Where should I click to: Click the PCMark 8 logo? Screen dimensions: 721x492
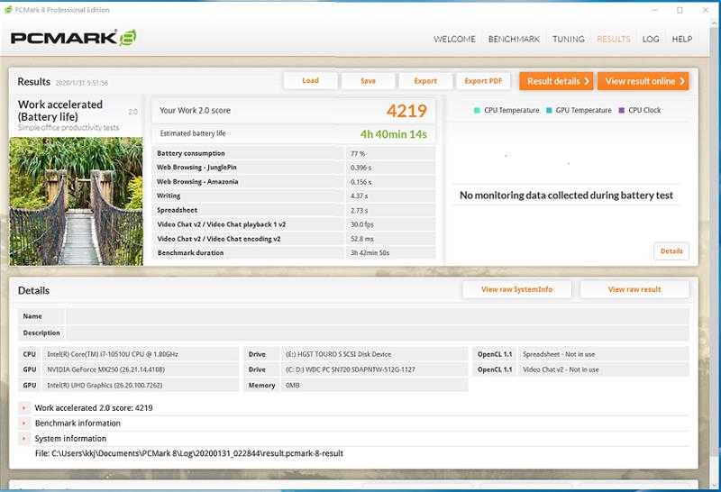[73, 39]
